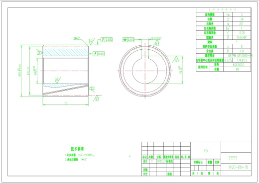Click the 配对齿轮 cell in gear table
Screen dimensions: 259x184
203,67
